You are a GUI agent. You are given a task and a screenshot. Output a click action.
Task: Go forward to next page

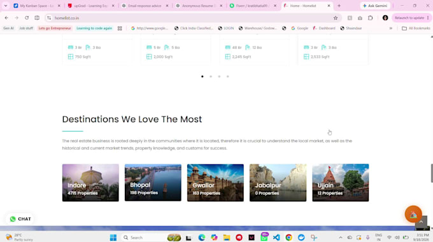pyautogui.click(x=17, y=18)
